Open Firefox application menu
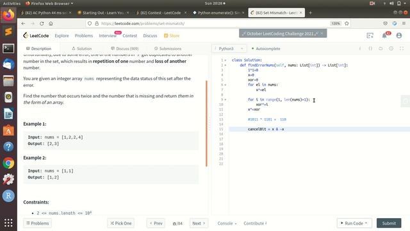410x231 pixels. click(404, 24)
